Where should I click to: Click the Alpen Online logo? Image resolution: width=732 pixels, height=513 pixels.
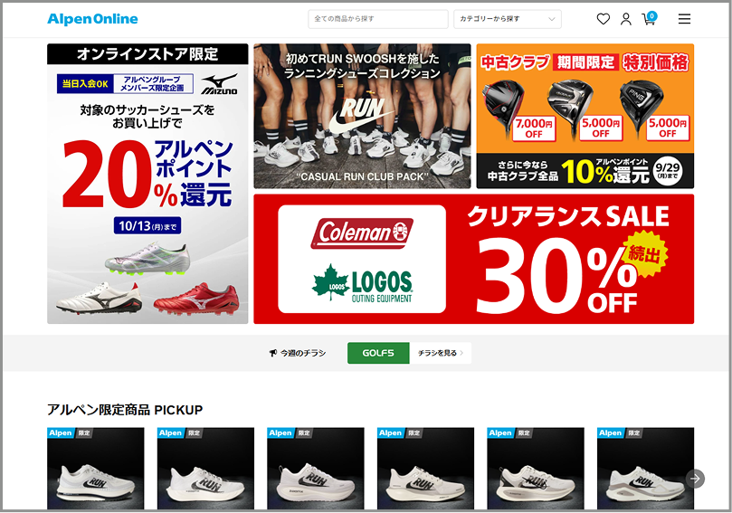point(92,19)
